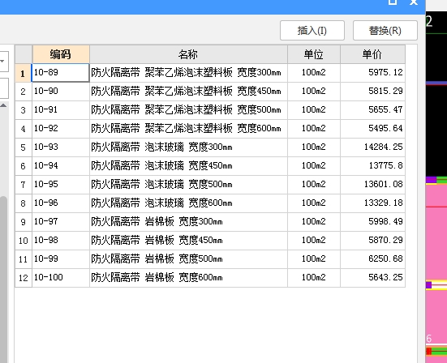Click the 插入(I) button
This screenshot has height=363, width=447.
point(312,30)
